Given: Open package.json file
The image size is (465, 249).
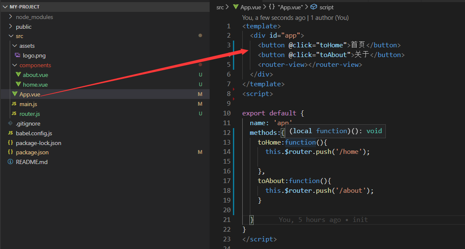Looking at the screenshot, I should (x=32, y=153).
